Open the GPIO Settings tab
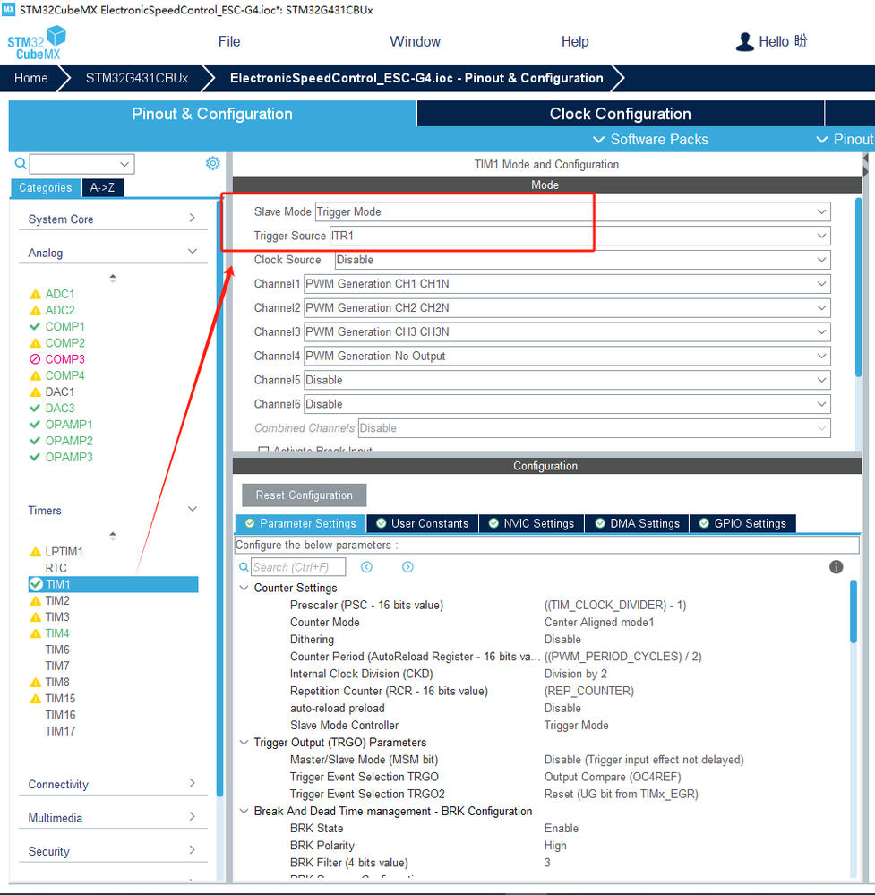875x895 pixels. [x=743, y=523]
